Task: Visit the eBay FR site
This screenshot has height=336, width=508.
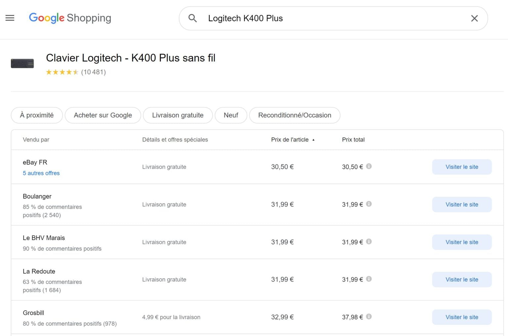Action: coord(462,167)
